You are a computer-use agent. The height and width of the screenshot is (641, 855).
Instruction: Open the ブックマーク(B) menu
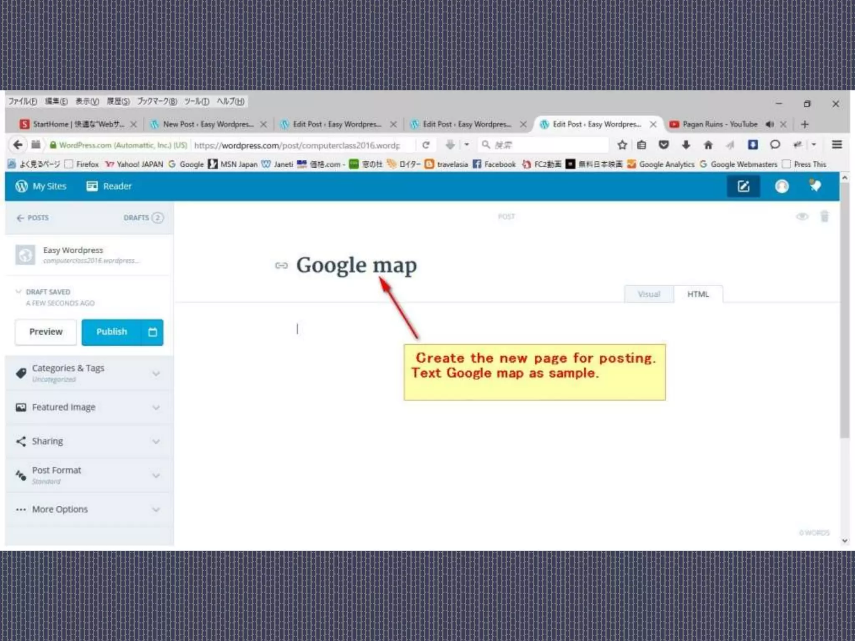[x=157, y=101]
